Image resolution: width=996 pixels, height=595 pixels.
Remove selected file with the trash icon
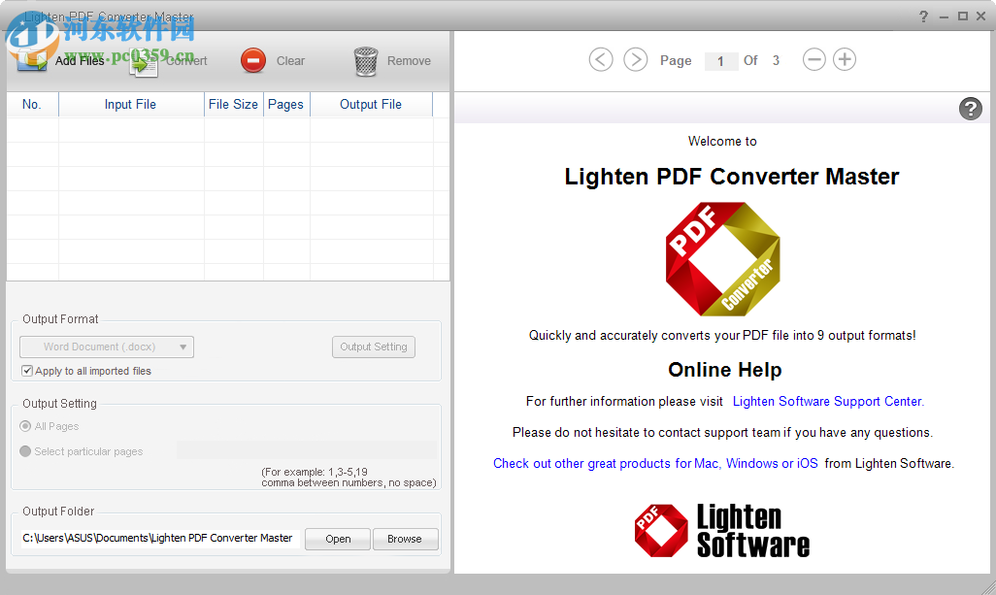[366, 60]
